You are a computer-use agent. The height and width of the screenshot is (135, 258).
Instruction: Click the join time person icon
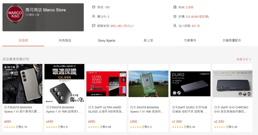tap(175, 26)
